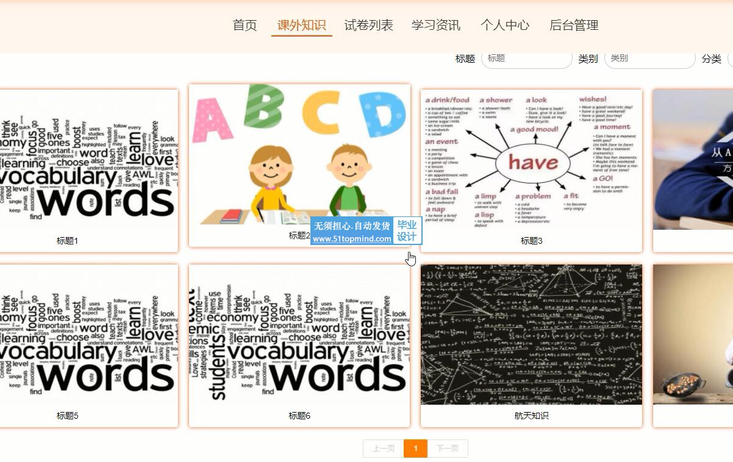733x462 pixels.
Task: Open the 学习资讯 navigation tab
Action: tap(436, 26)
